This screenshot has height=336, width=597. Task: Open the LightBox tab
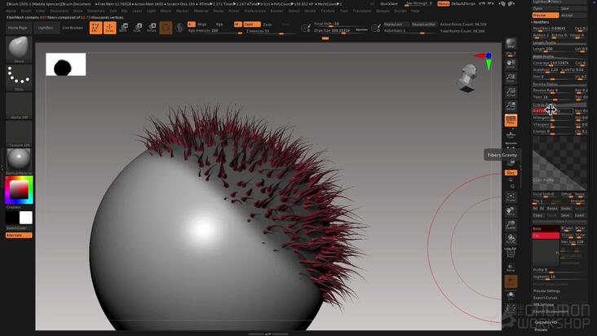pos(46,28)
